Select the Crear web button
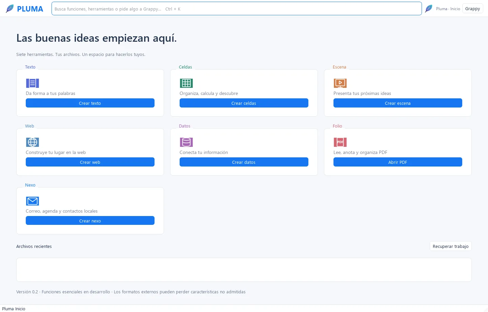 pyautogui.click(x=90, y=162)
